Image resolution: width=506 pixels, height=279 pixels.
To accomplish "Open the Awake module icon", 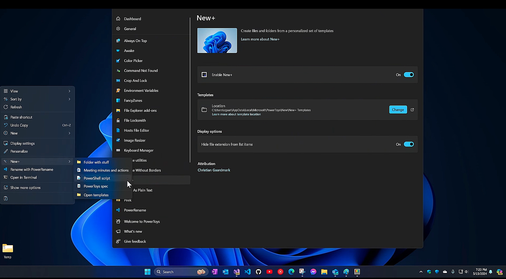I will pos(118,51).
